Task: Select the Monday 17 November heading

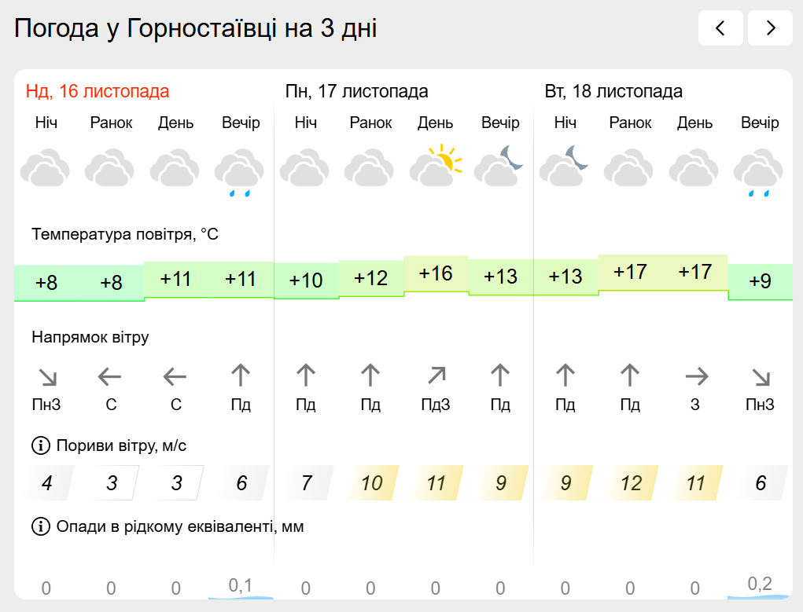Action: (x=356, y=91)
